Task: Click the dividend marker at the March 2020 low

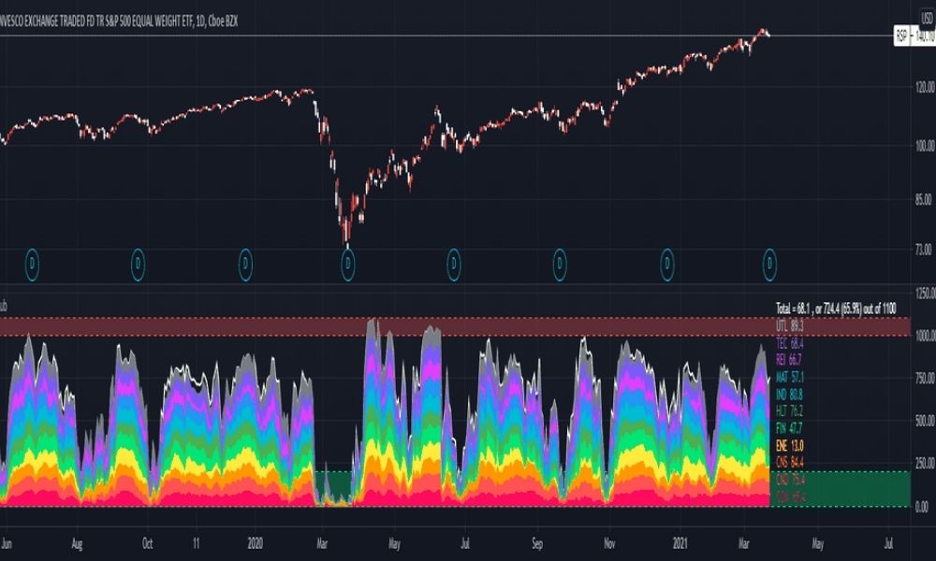Action: pyautogui.click(x=348, y=264)
